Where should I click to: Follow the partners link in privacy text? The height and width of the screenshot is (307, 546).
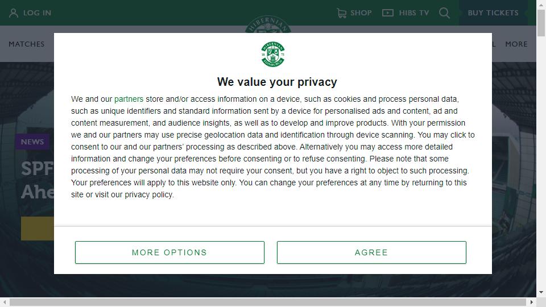129,99
